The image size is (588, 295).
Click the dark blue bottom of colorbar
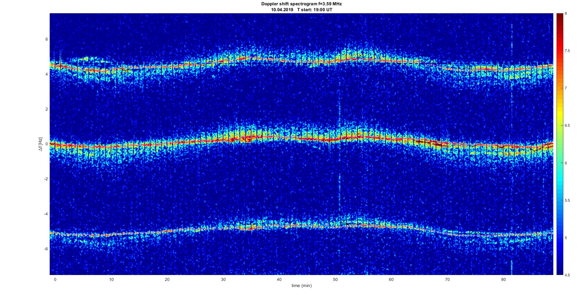click(559, 272)
